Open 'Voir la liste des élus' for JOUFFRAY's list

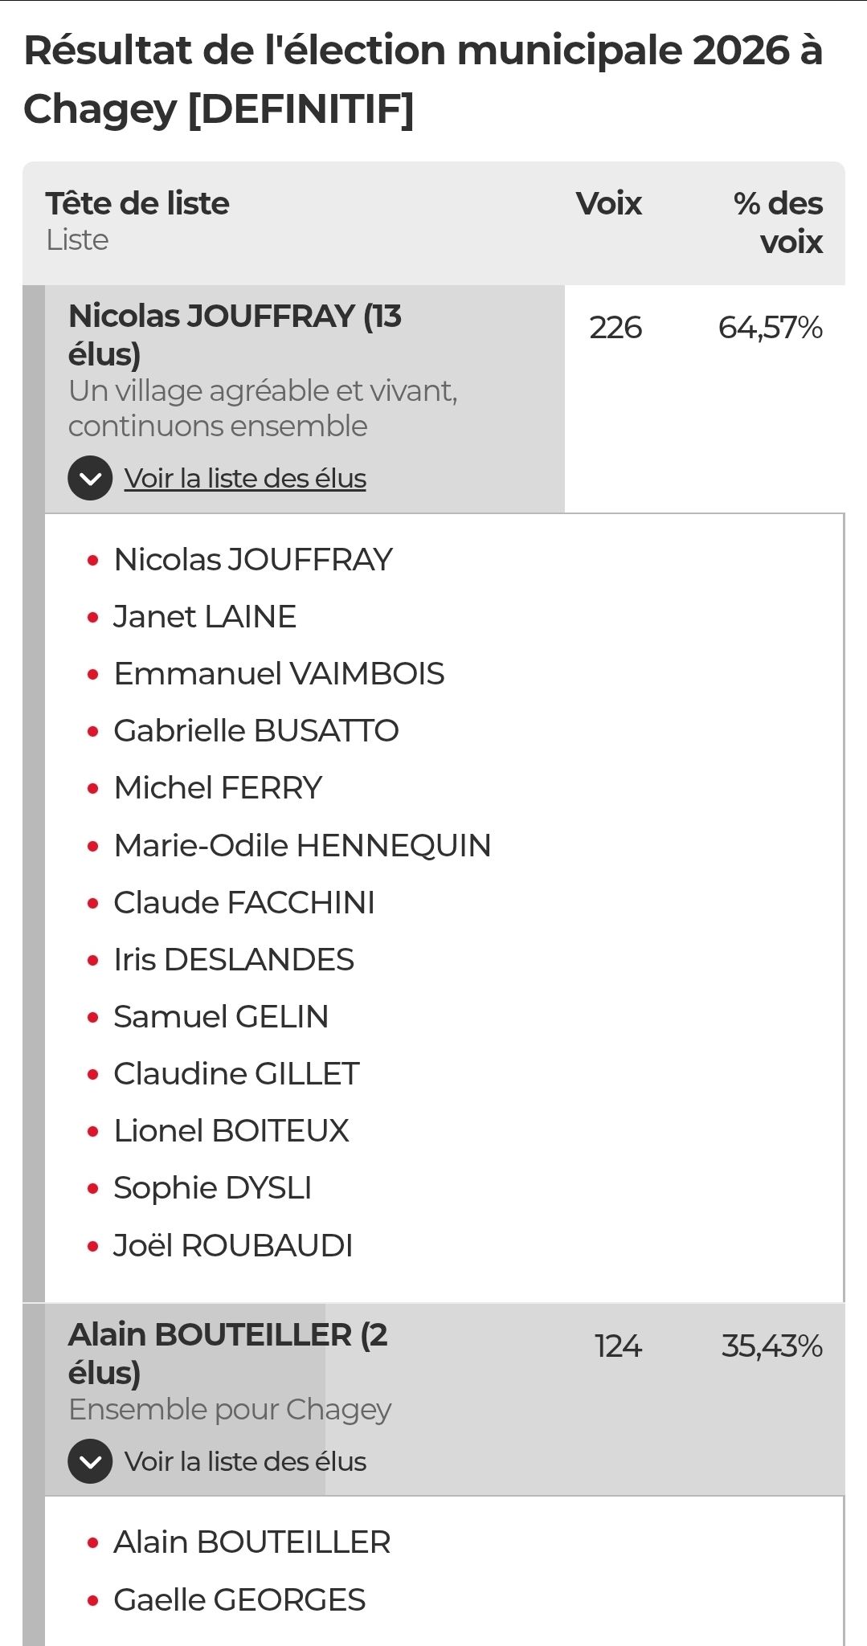click(245, 478)
